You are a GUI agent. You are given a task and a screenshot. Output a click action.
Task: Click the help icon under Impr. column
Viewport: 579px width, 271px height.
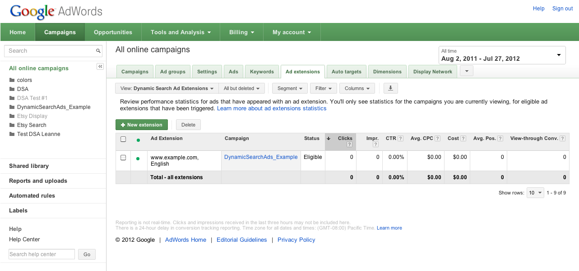click(375, 145)
